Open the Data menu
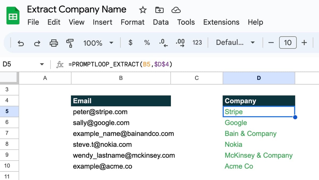319x180 pixels. [161, 22]
